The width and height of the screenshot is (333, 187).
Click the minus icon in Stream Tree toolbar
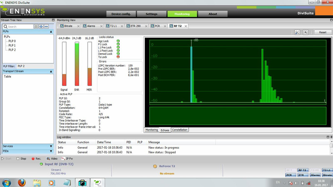(46, 27)
